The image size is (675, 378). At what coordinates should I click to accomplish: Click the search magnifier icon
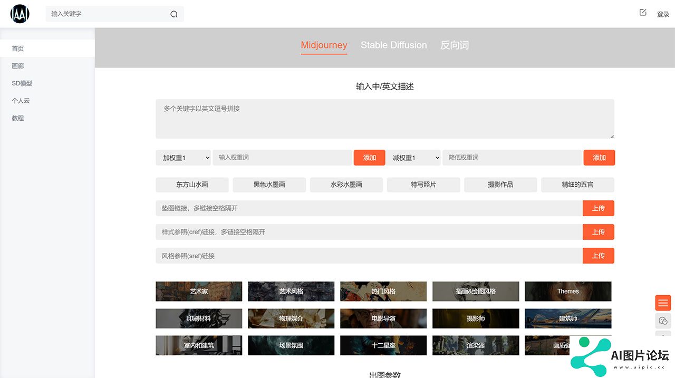click(174, 14)
